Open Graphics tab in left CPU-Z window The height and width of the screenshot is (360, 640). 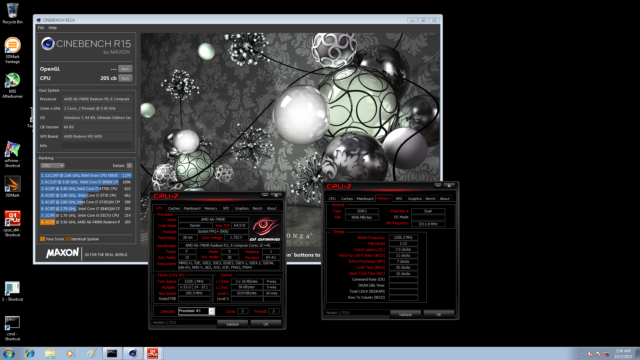[x=242, y=208]
